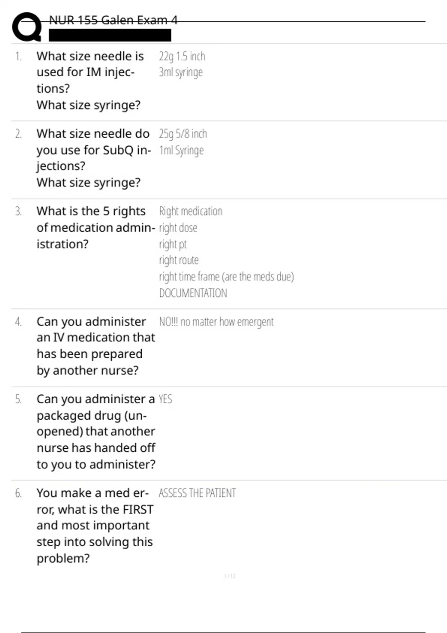Click the '3ml syringe' answer text

181,72
